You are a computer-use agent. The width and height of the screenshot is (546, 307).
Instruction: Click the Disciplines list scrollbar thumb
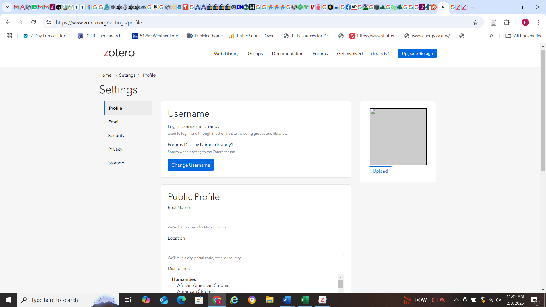340,284
